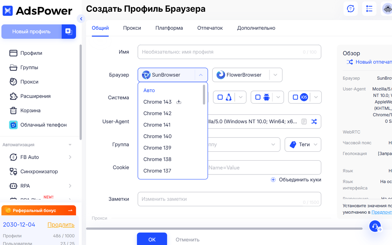The width and height of the screenshot is (392, 245).
Task: Open Прокси in the sidebar
Action: point(29,82)
